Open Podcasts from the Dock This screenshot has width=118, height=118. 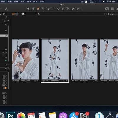63,115
